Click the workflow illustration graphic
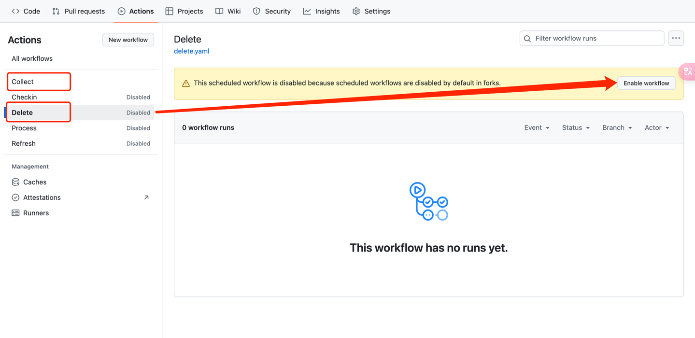Image resolution: width=695 pixels, height=338 pixels. [x=429, y=201]
